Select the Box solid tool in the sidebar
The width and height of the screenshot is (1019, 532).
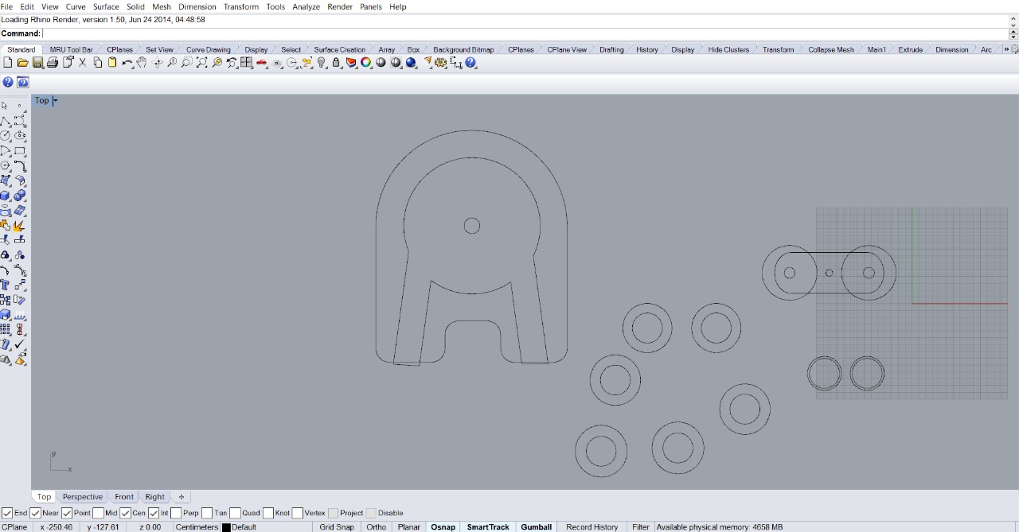point(6,196)
